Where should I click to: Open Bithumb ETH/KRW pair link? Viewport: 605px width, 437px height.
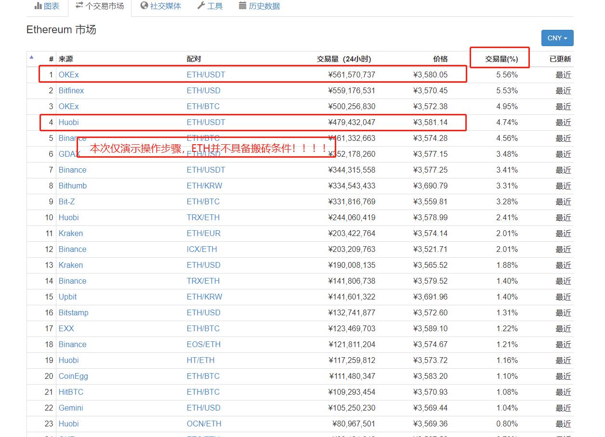tap(204, 186)
